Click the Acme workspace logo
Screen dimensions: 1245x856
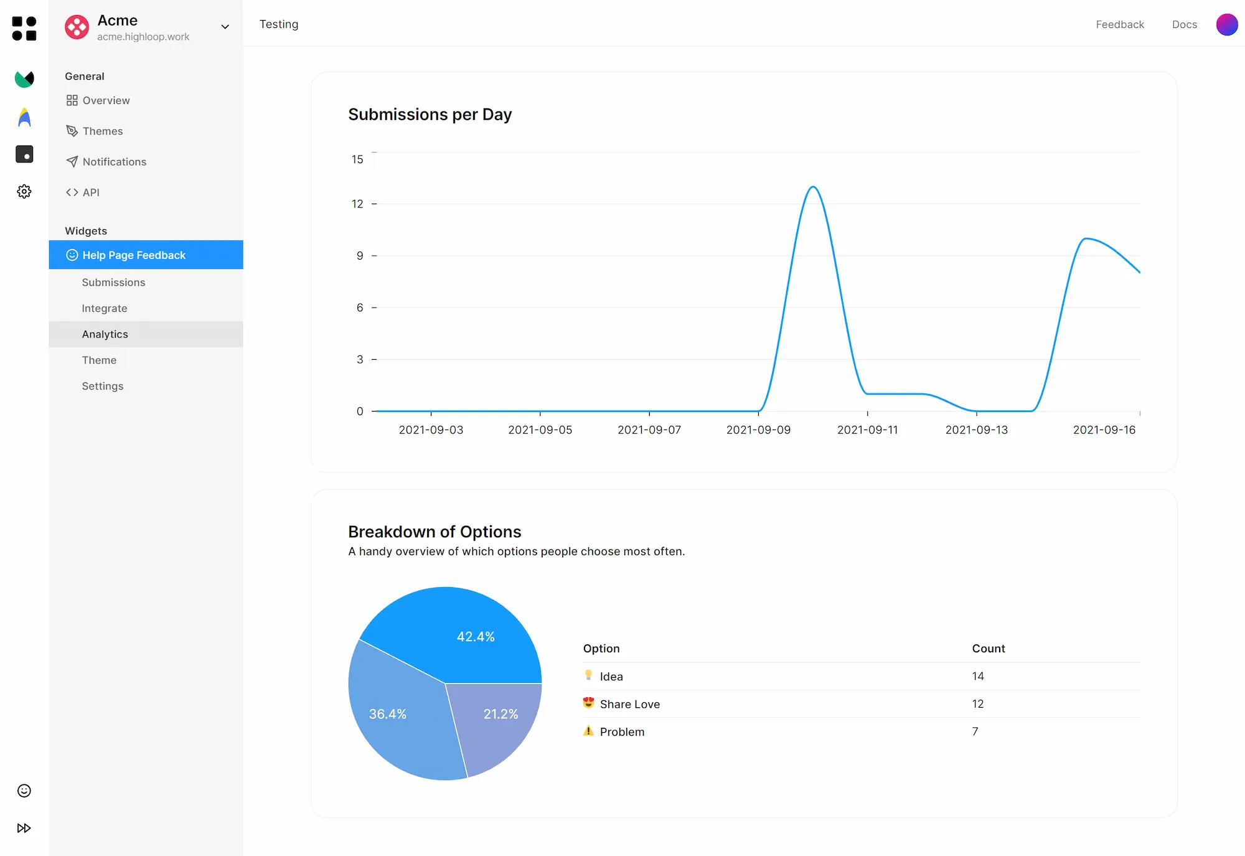(x=77, y=27)
